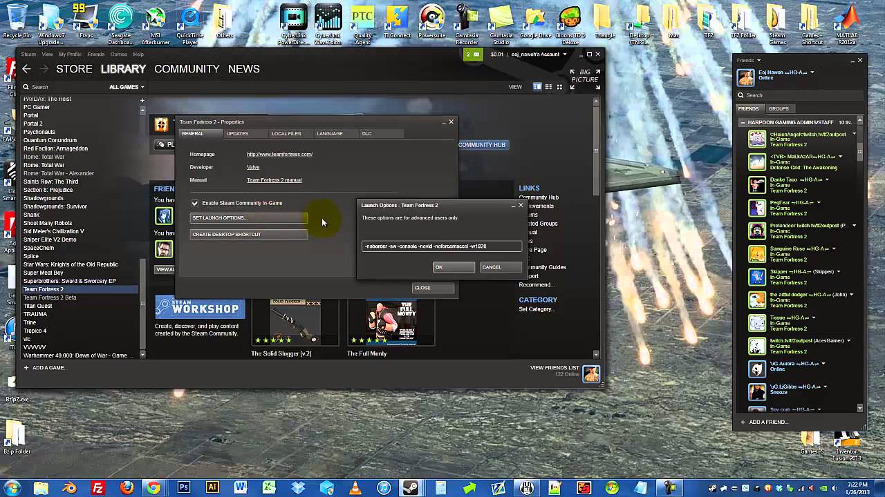Click Add a Game plus icon
Viewport: 885px width, 497px height.
26,368
